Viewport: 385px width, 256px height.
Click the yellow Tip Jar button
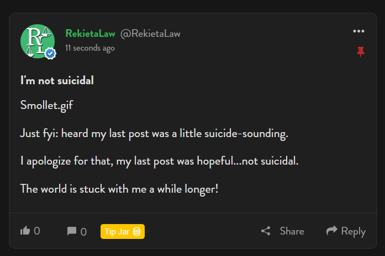tap(123, 232)
